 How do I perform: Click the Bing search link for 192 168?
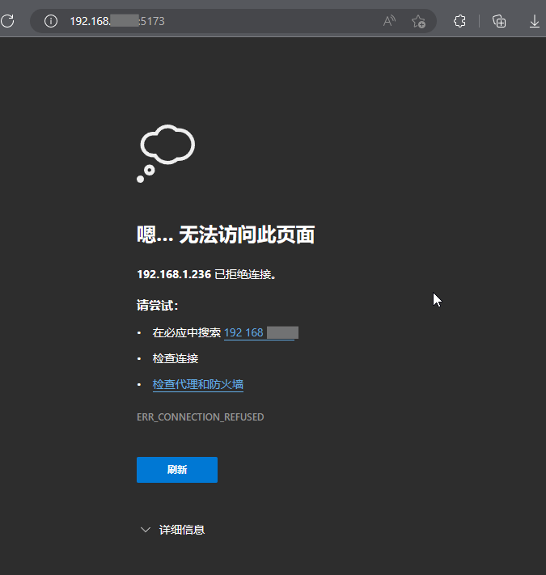(x=260, y=332)
